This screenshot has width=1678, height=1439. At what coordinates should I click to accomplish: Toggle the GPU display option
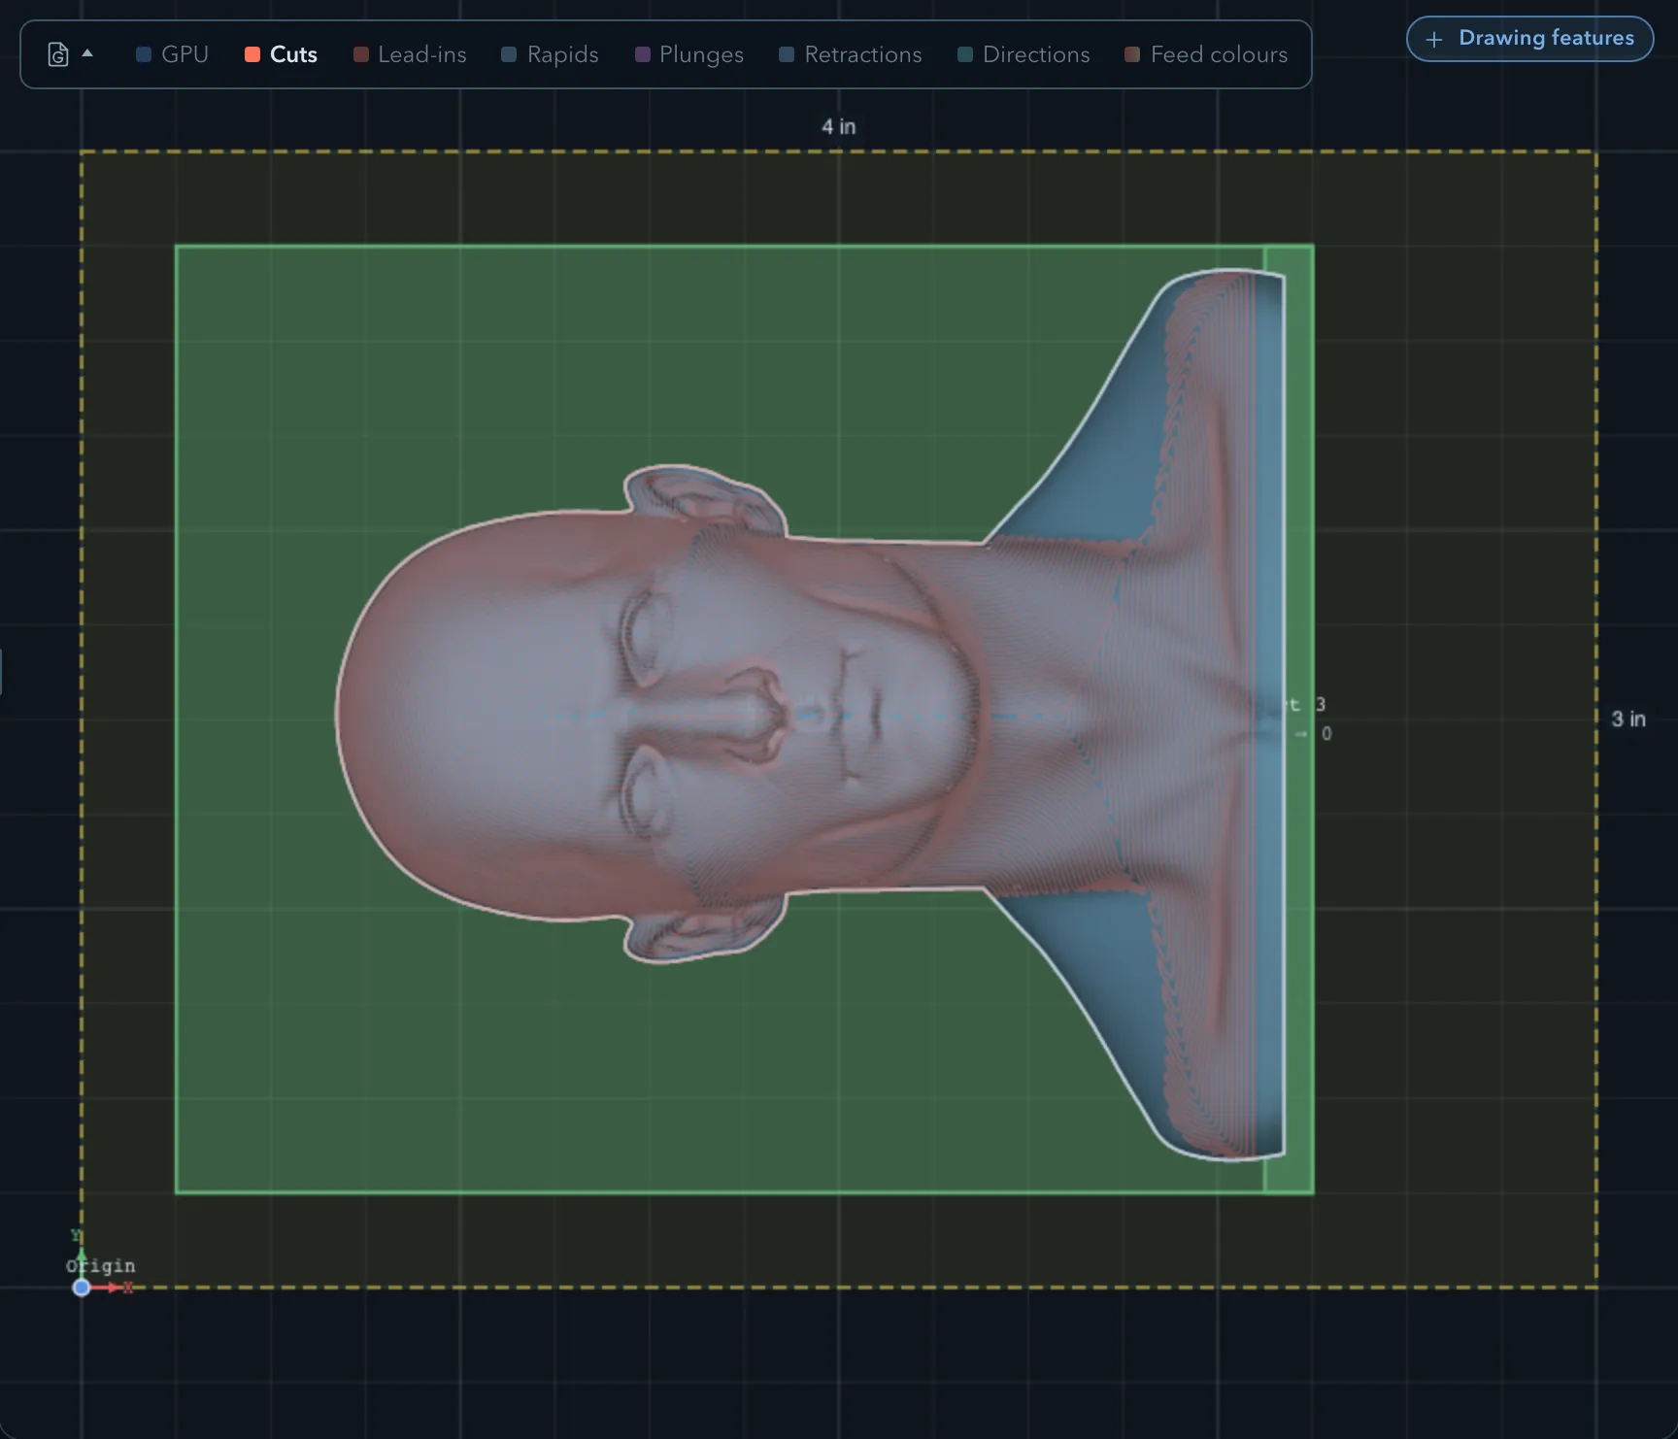pos(172,54)
